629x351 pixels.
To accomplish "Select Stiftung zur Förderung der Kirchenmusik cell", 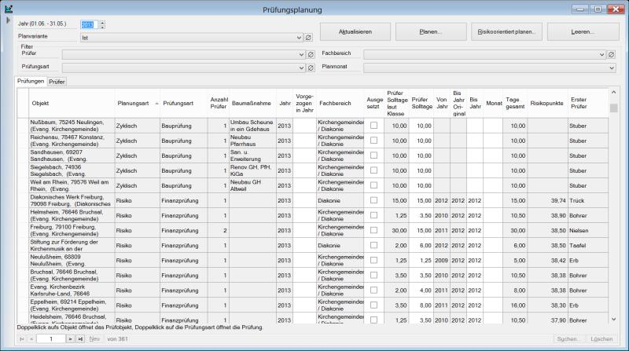I will [x=72, y=245].
